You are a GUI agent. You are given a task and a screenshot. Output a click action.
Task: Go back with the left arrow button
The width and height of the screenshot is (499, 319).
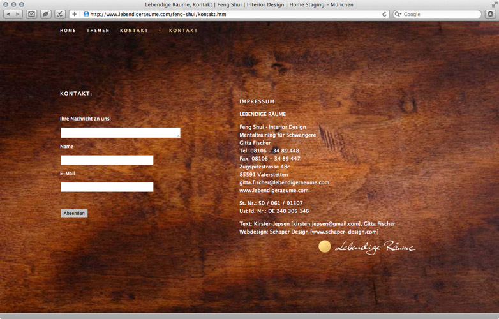(x=8, y=14)
